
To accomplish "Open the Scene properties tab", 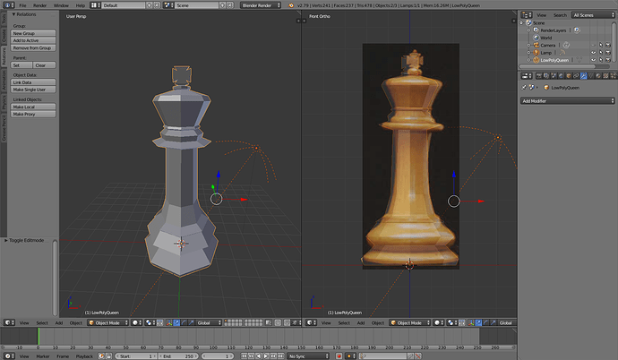I will coord(554,76).
